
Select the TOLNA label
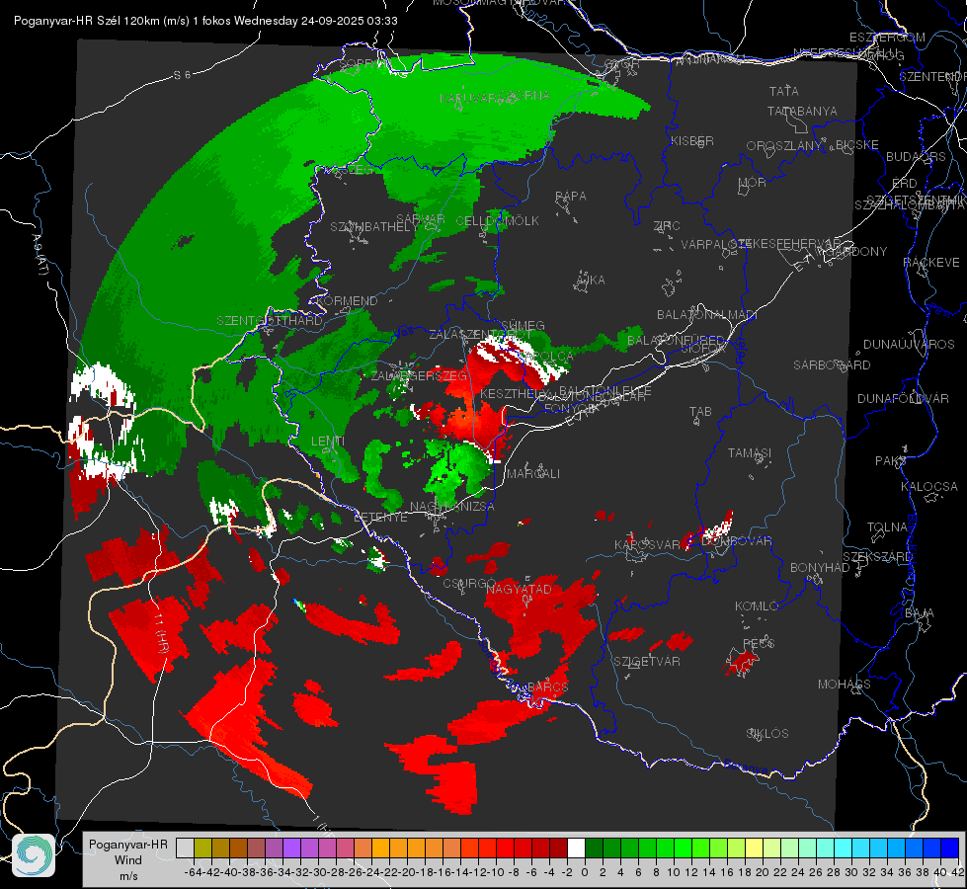887,526
